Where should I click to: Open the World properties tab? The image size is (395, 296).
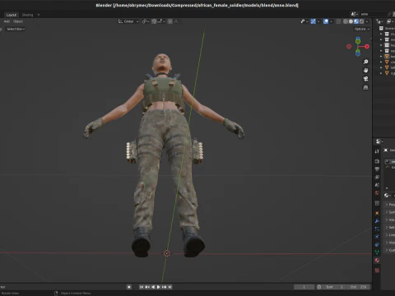(377, 193)
